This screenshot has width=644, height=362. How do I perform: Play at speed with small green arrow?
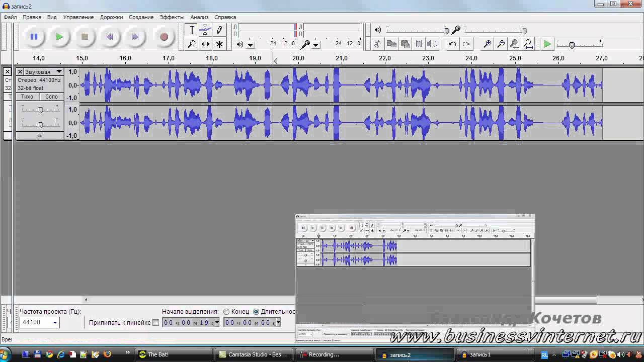click(x=547, y=44)
